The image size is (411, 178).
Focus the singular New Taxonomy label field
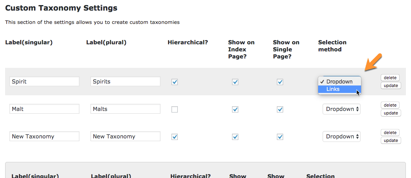pos(44,136)
